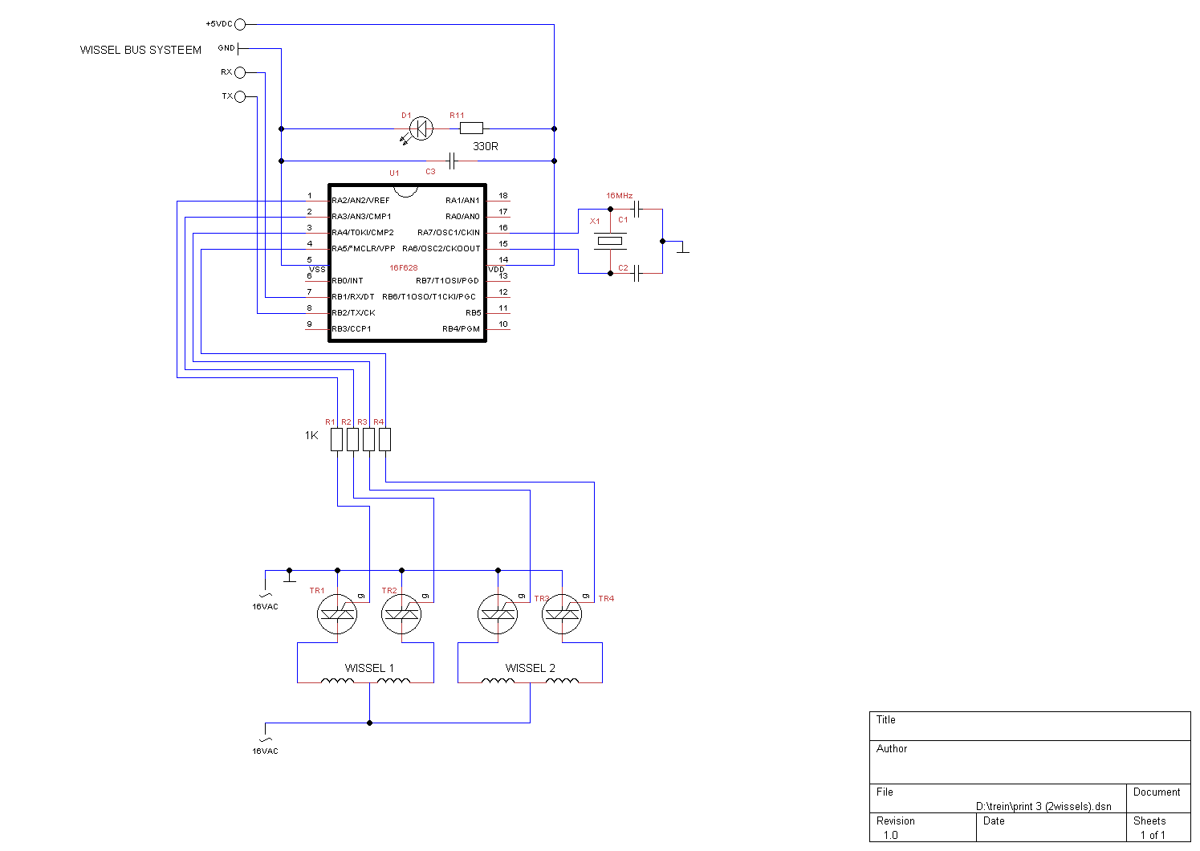Click the RX terminal connector

click(239, 72)
